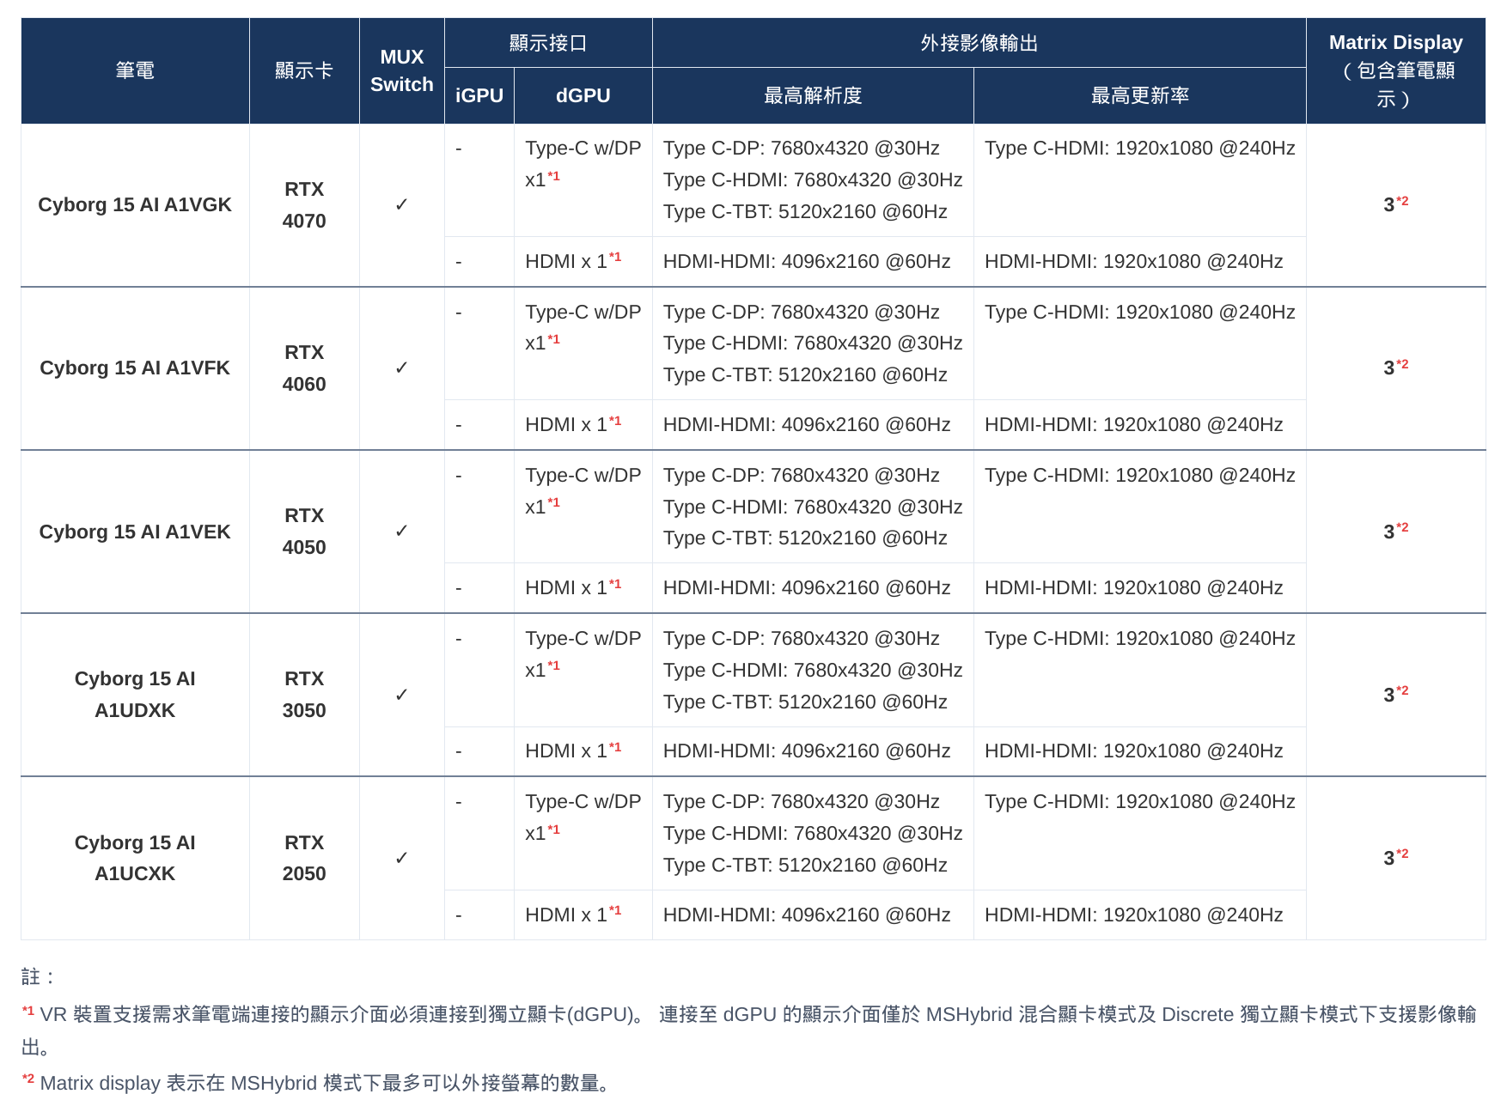
Task: Click the MUX Switch checkmark for A1VEK
Action: tap(401, 532)
